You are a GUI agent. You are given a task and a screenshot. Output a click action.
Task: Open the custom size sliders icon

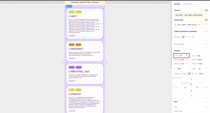[x=193, y=37]
